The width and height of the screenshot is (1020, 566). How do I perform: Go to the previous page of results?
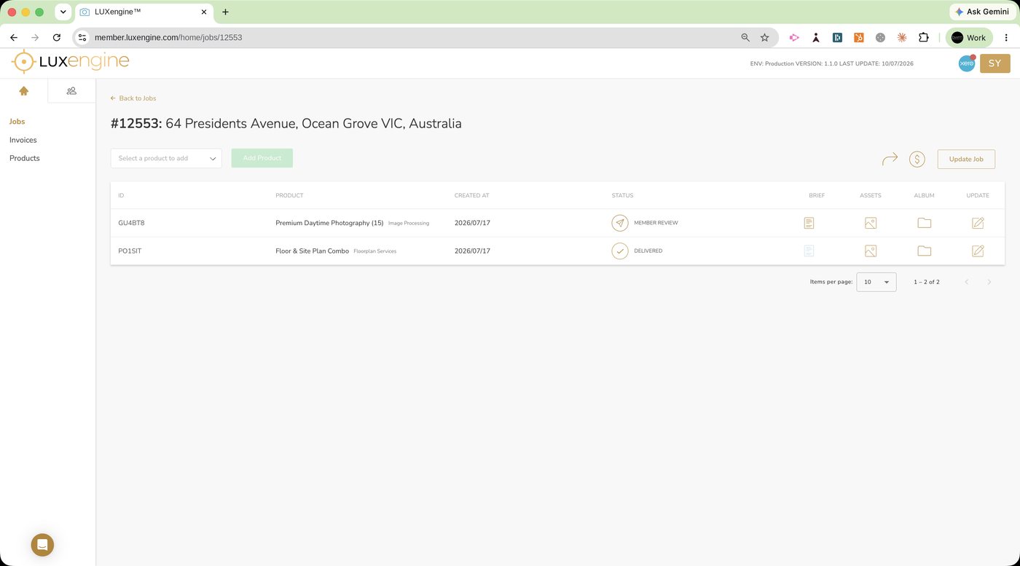pos(967,282)
